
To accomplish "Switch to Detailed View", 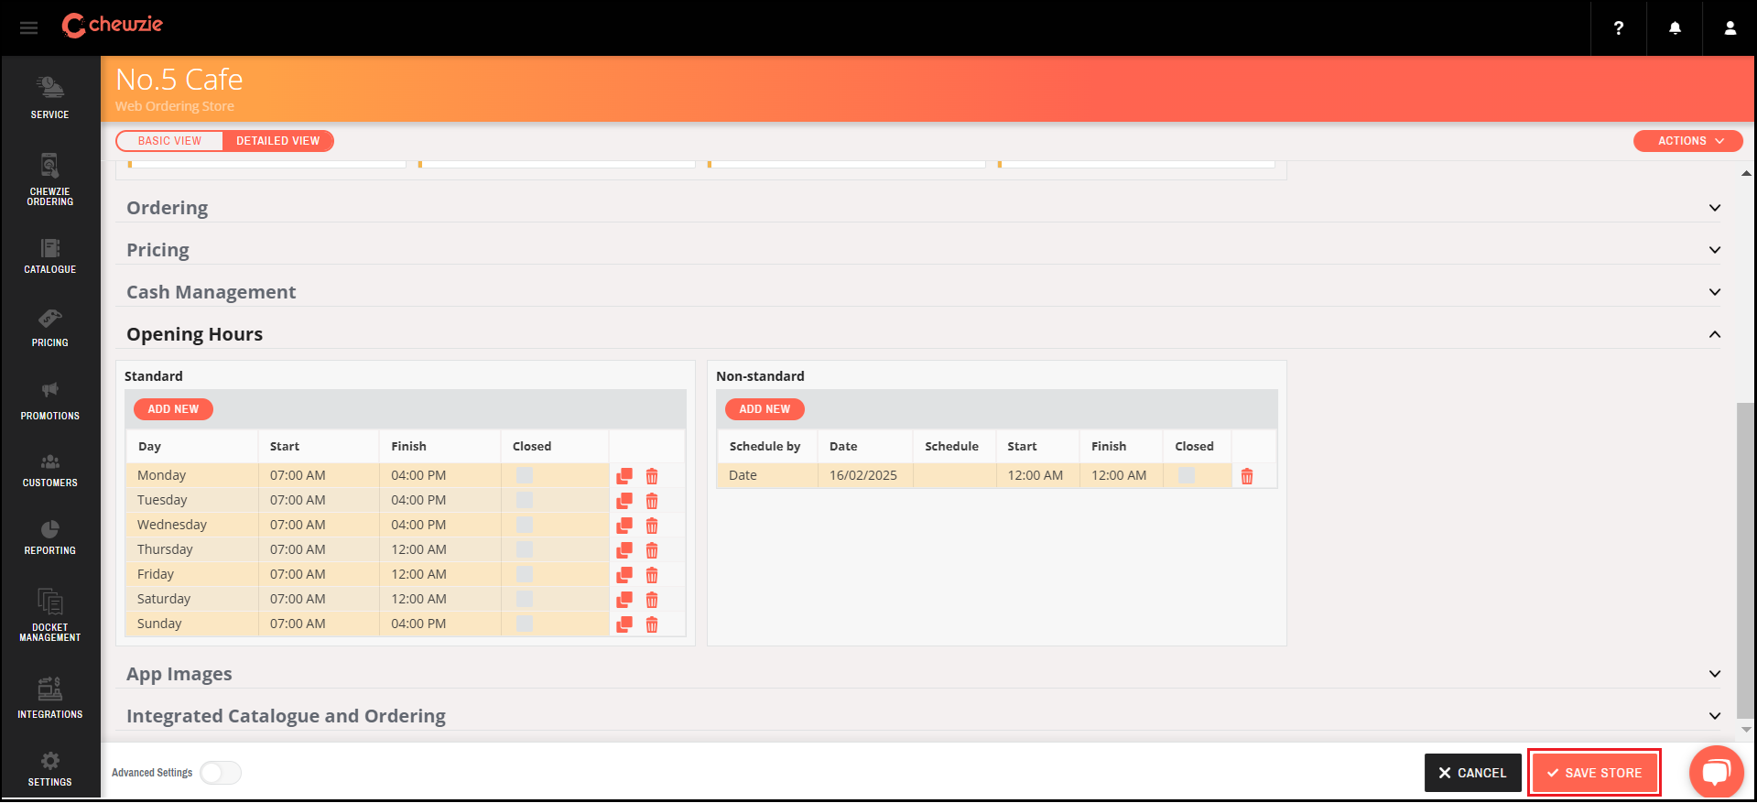I will tap(278, 141).
